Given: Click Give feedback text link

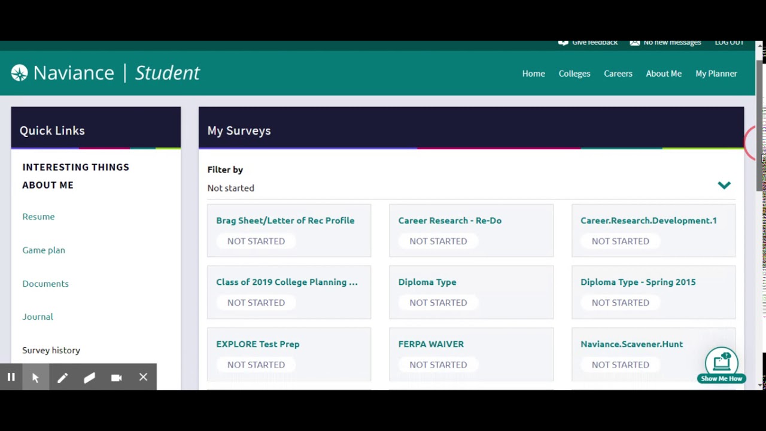Looking at the screenshot, I should [x=595, y=43].
